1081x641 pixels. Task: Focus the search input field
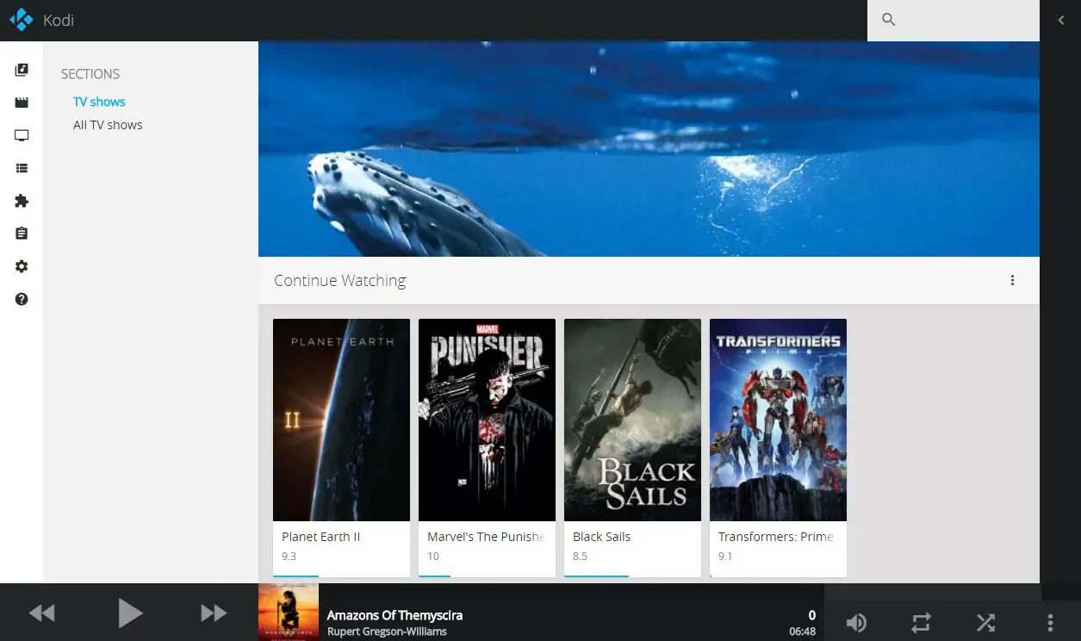[x=953, y=20]
